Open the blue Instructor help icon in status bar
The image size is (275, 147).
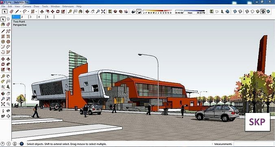click(22, 144)
